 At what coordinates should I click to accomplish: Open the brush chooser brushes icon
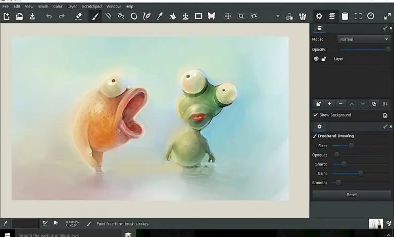303,17
